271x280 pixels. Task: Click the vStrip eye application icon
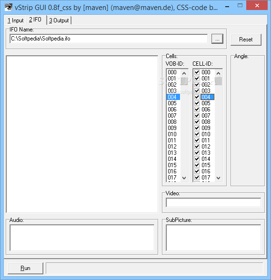tap(8, 7)
